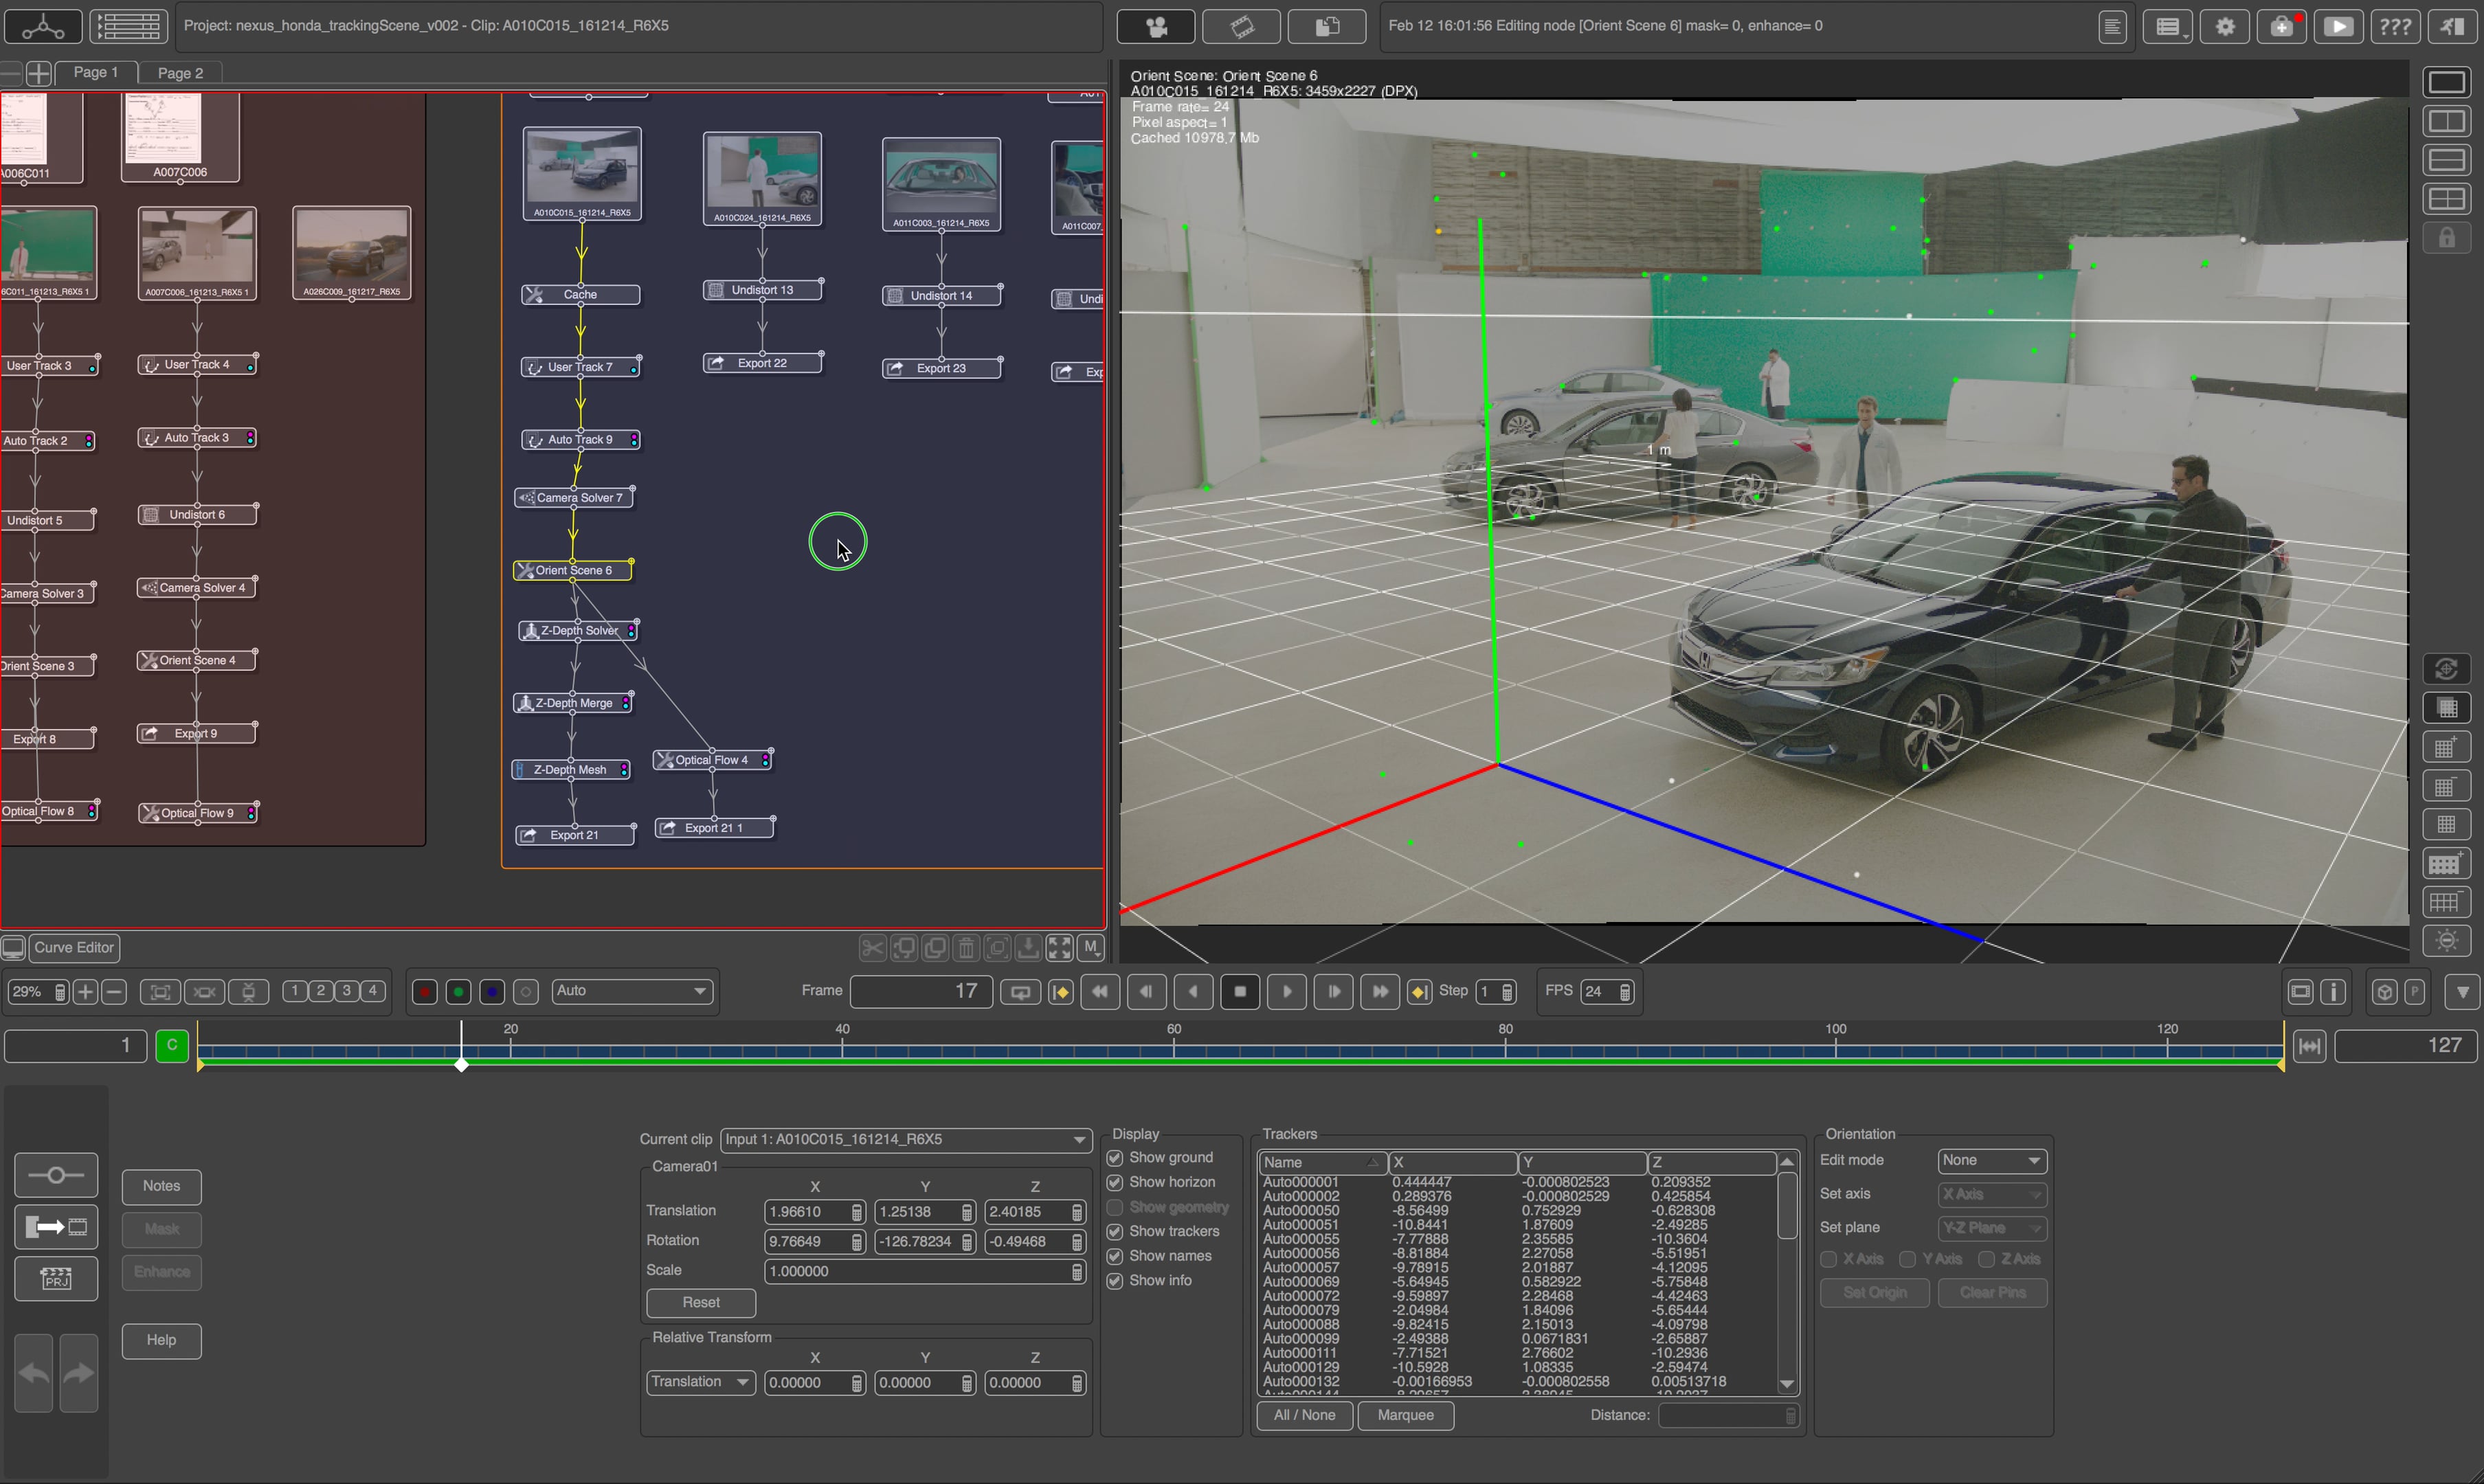Screen dimensions: 2484x1484
Task: Click the stop playback button
Action: pyautogui.click(x=1240, y=992)
